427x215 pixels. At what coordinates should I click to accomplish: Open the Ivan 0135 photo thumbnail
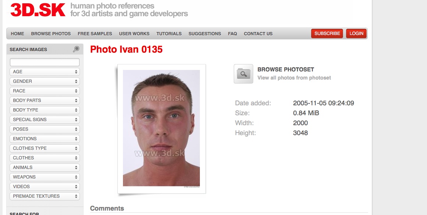pyautogui.click(x=162, y=128)
